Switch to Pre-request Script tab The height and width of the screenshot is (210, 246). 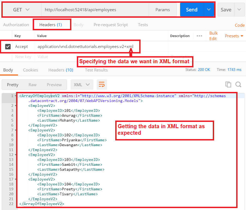(x=111, y=25)
